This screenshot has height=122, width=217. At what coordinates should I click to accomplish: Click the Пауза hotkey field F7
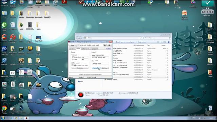[x=85, y=60]
